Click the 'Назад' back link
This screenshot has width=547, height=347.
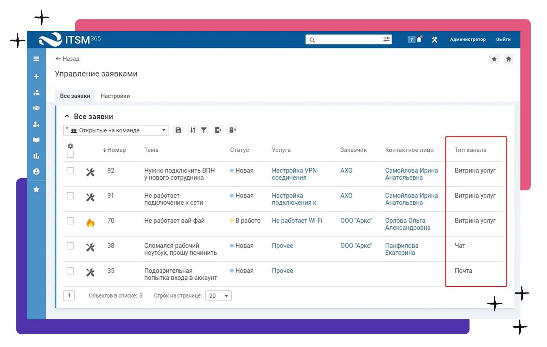[67, 59]
